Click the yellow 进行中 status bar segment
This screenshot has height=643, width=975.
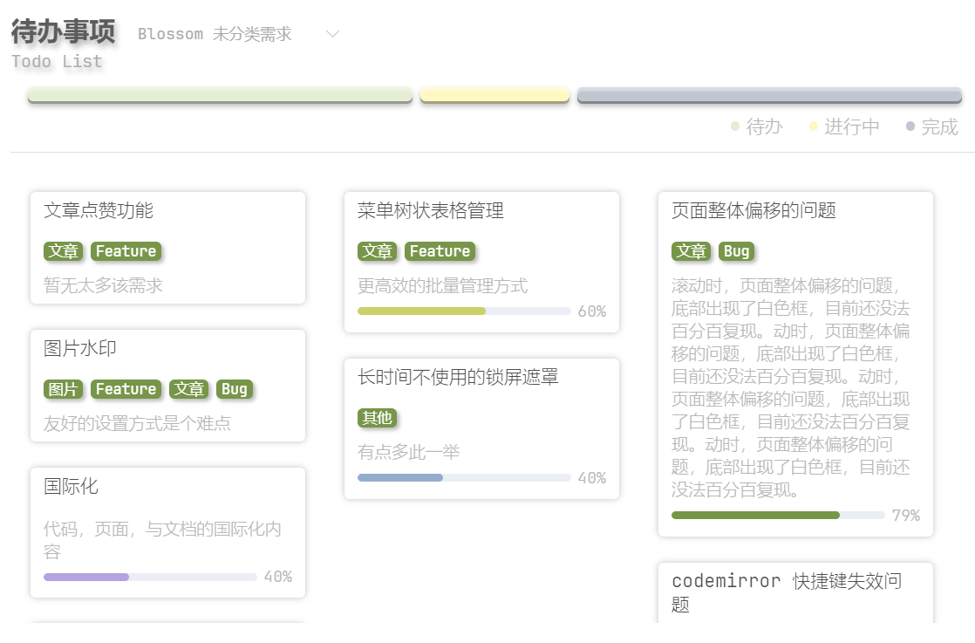pos(495,95)
